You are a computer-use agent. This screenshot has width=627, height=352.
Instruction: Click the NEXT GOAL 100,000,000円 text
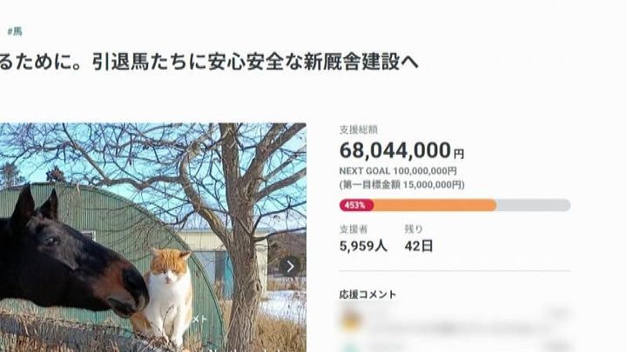pyautogui.click(x=398, y=171)
